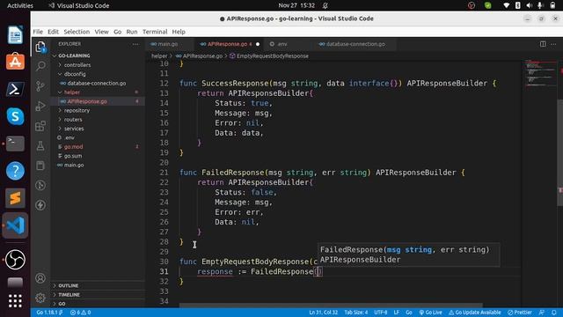This screenshot has height=317, width=563.
Task: Open OBS Studio from dock
Action: coord(15,260)
